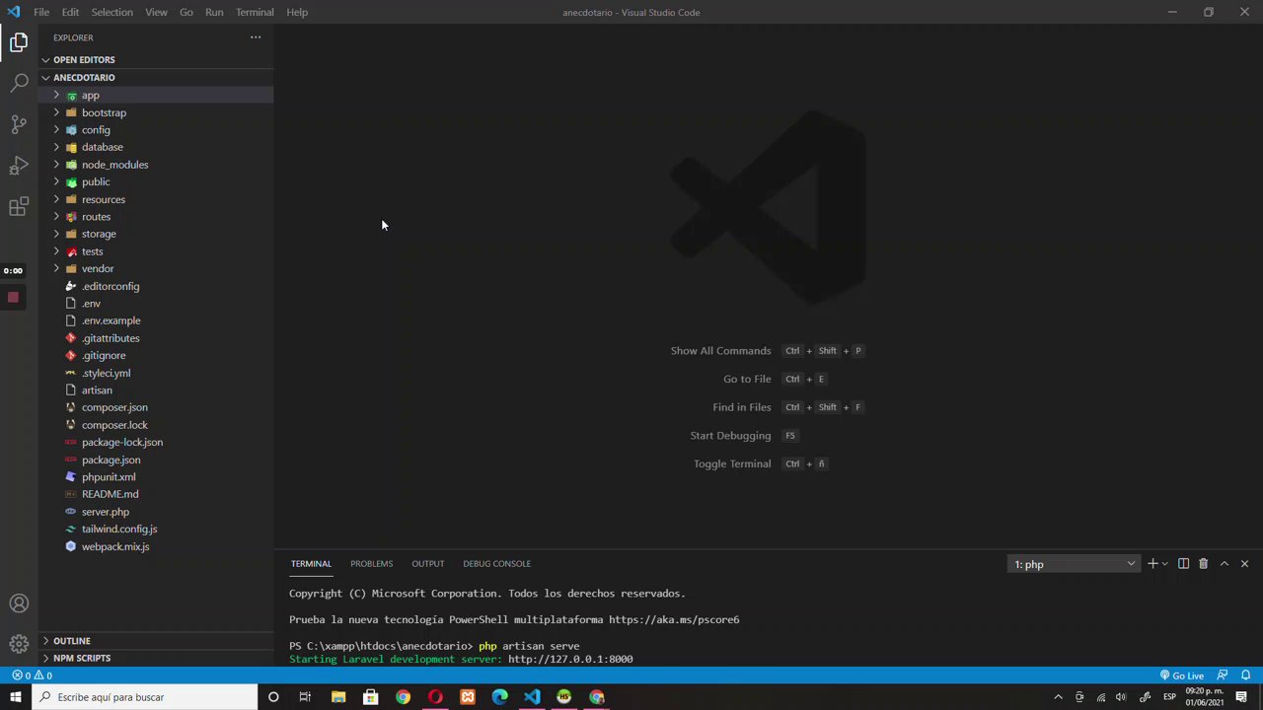Open the PowerShell aka.ms/pscore6 link
Screen dimensions: 1263x710
pos(674,620)
